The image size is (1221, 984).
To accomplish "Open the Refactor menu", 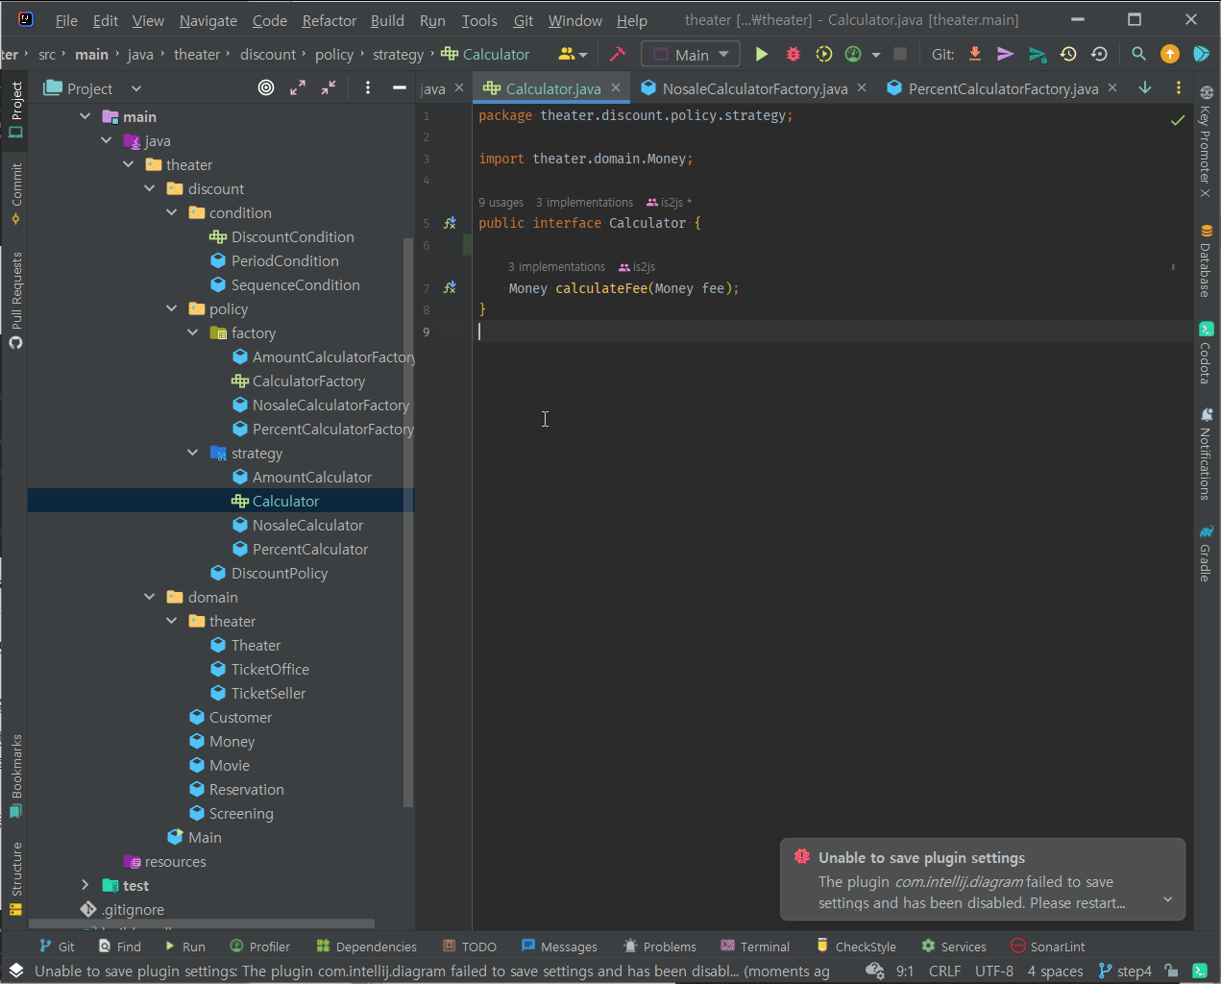I will (x=329, y=20).
